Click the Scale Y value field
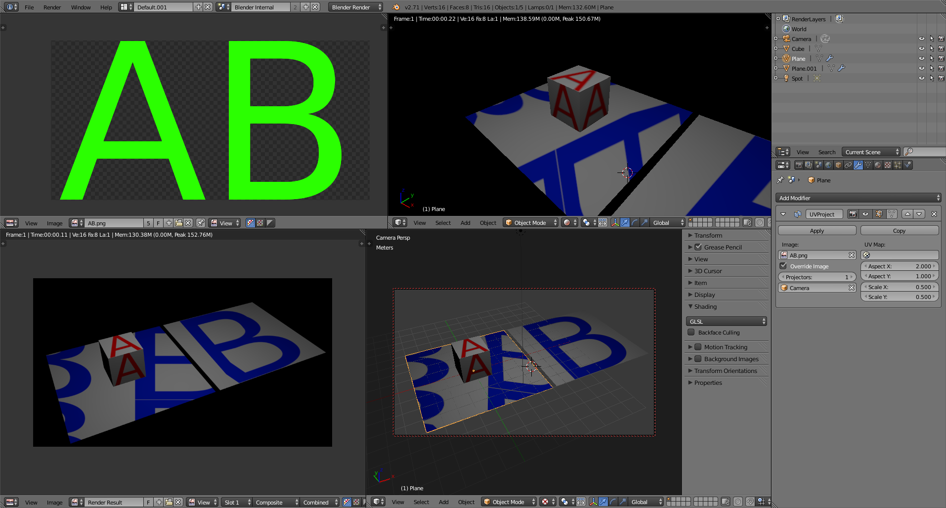 [900, 296]
